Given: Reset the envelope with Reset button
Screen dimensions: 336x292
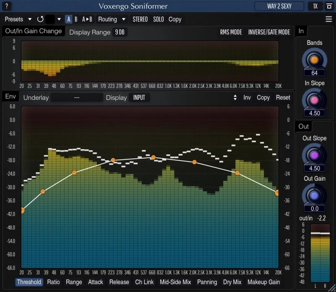Looking at the screenshot, I should click(283, 97).
